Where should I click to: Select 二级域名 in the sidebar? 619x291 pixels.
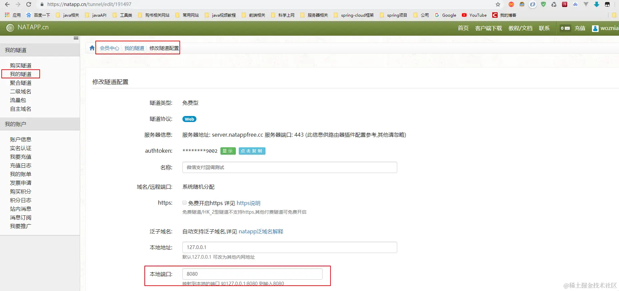(21, 91)
